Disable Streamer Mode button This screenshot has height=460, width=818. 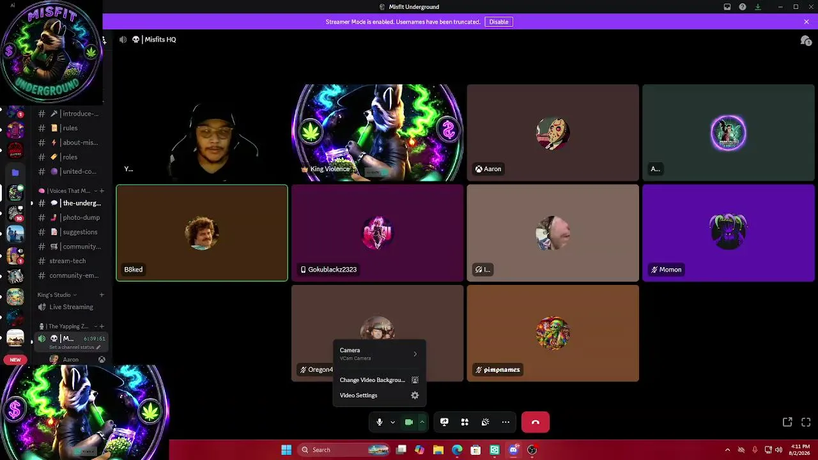click(498, 22)
